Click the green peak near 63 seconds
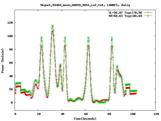The width and height of the screenshot is (161, 121). (x=88, y=38)
